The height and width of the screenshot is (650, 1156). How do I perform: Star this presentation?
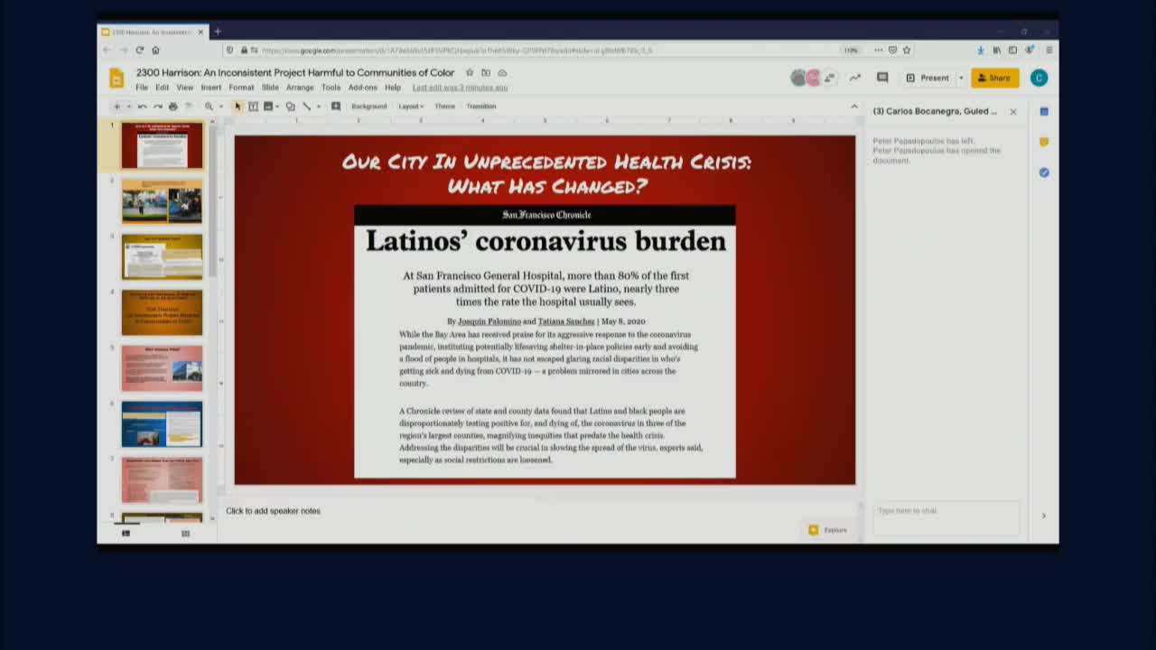[470, 73]
